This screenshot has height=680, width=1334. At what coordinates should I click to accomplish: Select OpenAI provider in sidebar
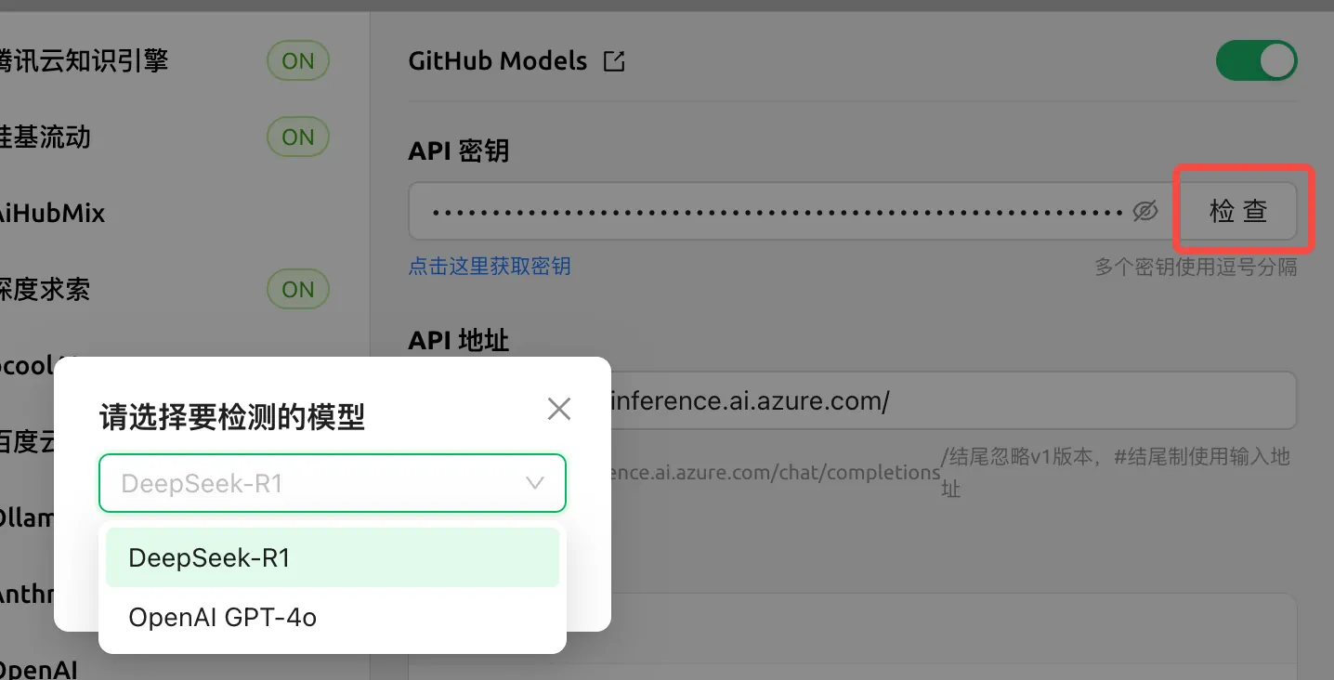coord(39,669)
